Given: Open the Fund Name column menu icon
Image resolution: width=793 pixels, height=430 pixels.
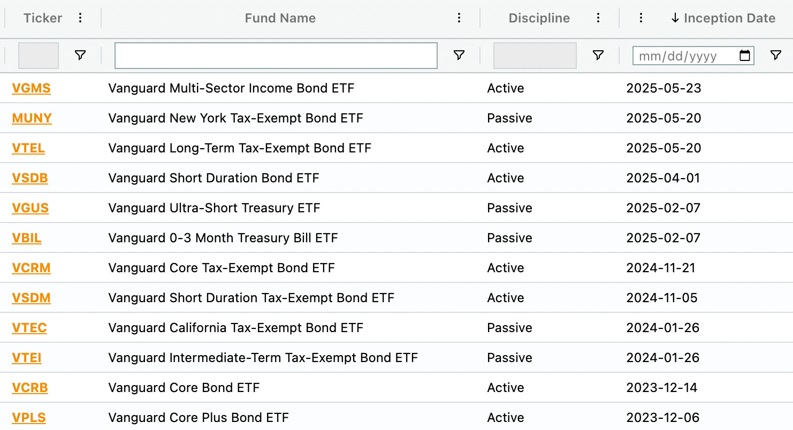Looking at the screenshot, I should [x=459, y=18].
